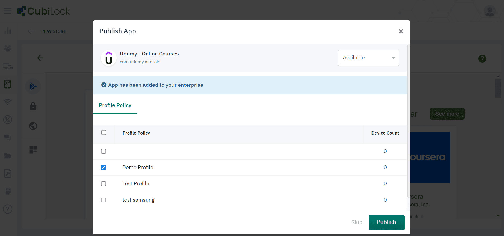Click the See more button
The height and width of the screenshot is (236, 504).
click(x=447, y=114)
